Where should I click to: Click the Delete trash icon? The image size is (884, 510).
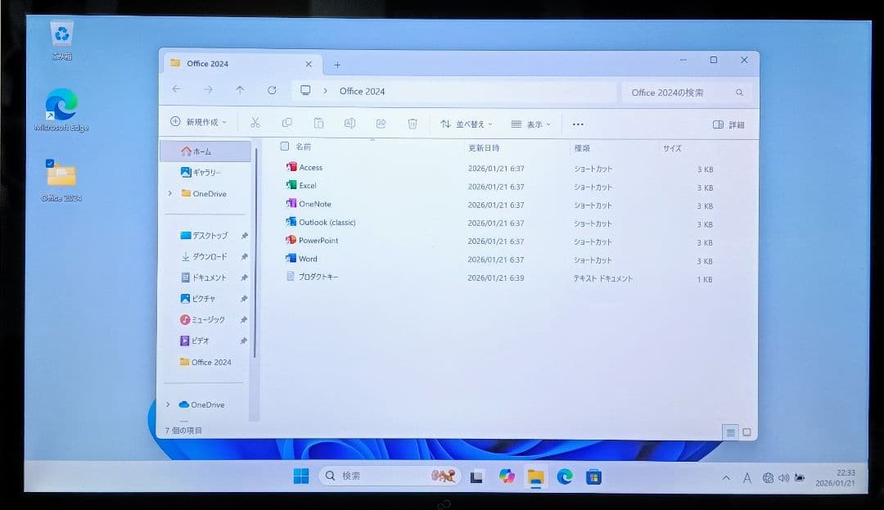pyautogui.click(x=413, y=123)
